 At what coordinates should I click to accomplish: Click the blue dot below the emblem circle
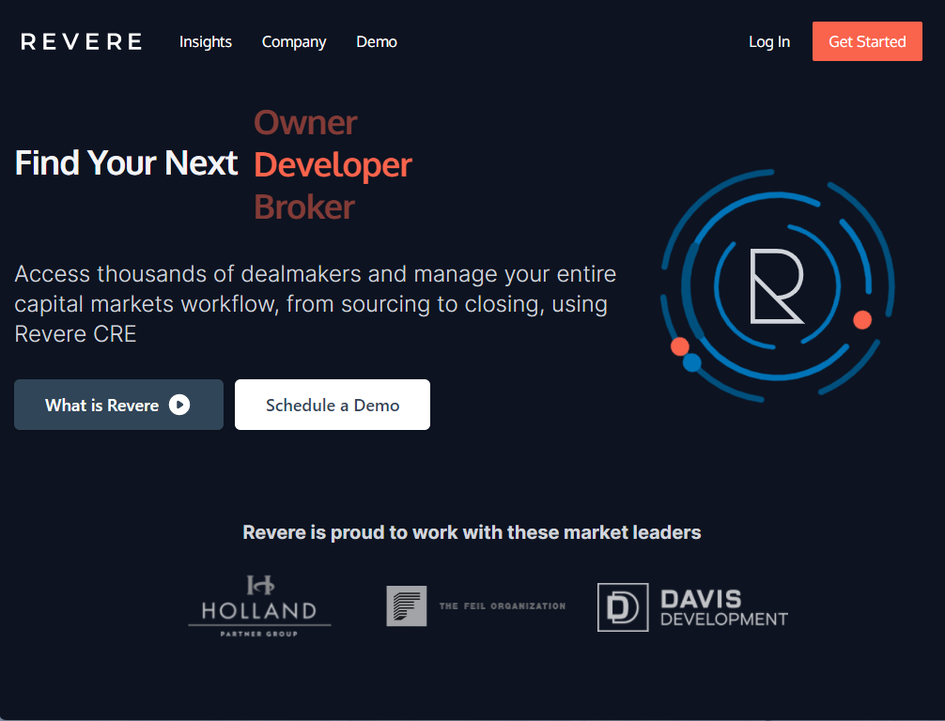coord(693,360)
